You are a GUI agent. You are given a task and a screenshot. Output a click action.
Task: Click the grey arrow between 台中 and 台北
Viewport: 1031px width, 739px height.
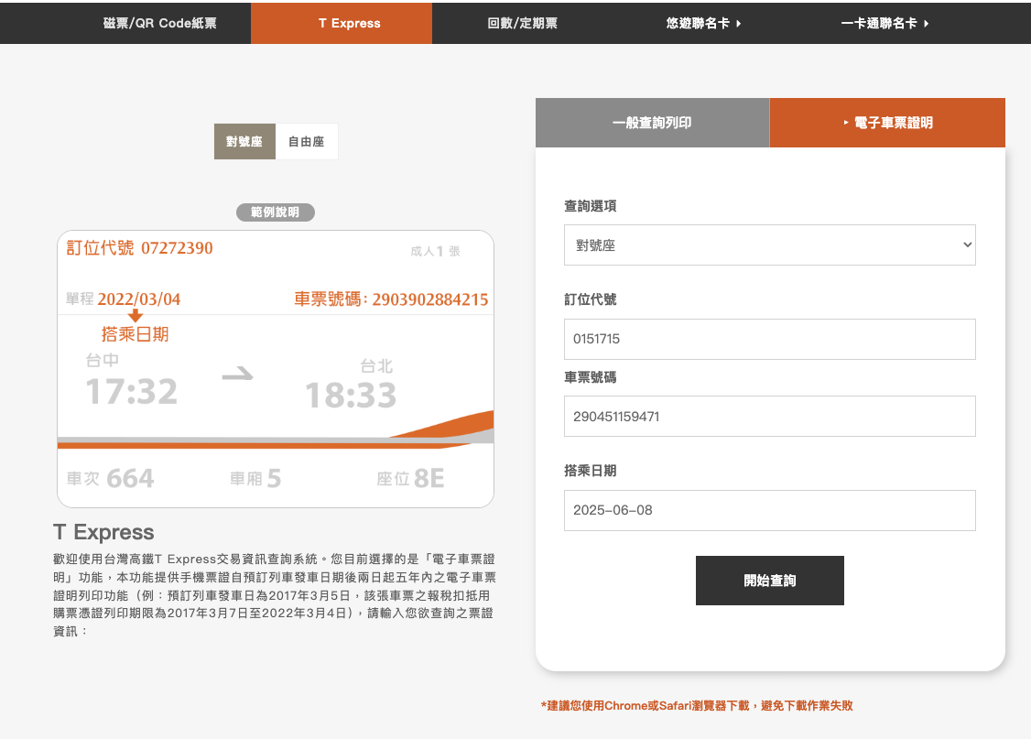(238, 375)
